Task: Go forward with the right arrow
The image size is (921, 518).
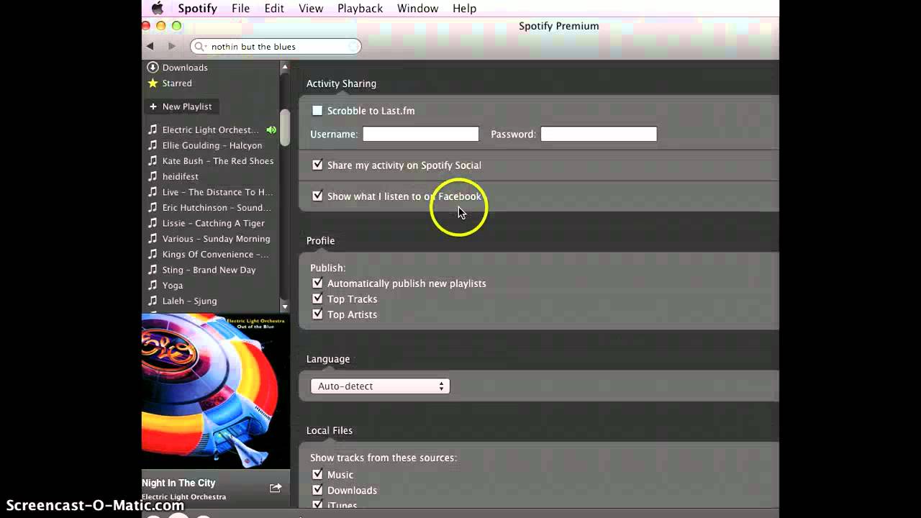Action: [171, 46]
